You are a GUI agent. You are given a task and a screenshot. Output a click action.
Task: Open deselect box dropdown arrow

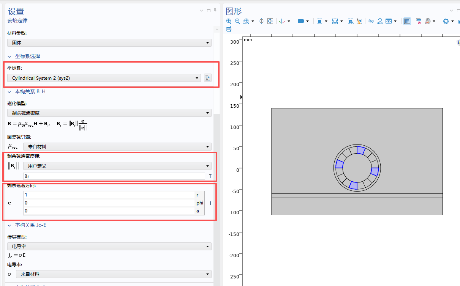(x=341, y=21)
